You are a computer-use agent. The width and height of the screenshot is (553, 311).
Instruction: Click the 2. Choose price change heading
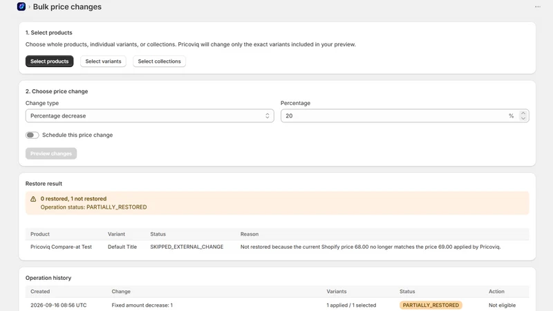pos(57,91)
